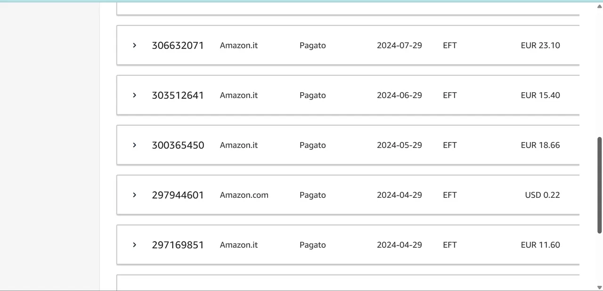Click EFT method in row 306632071
This screenshot has height=291, width=603.
[450, 45]
